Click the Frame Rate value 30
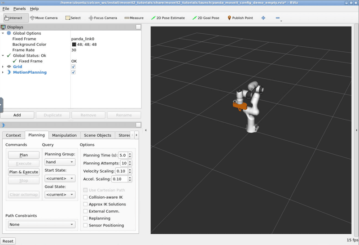 (x=74, y=50)
